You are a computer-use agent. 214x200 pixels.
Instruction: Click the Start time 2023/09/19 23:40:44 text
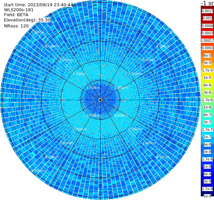click(x=38, y=5)
